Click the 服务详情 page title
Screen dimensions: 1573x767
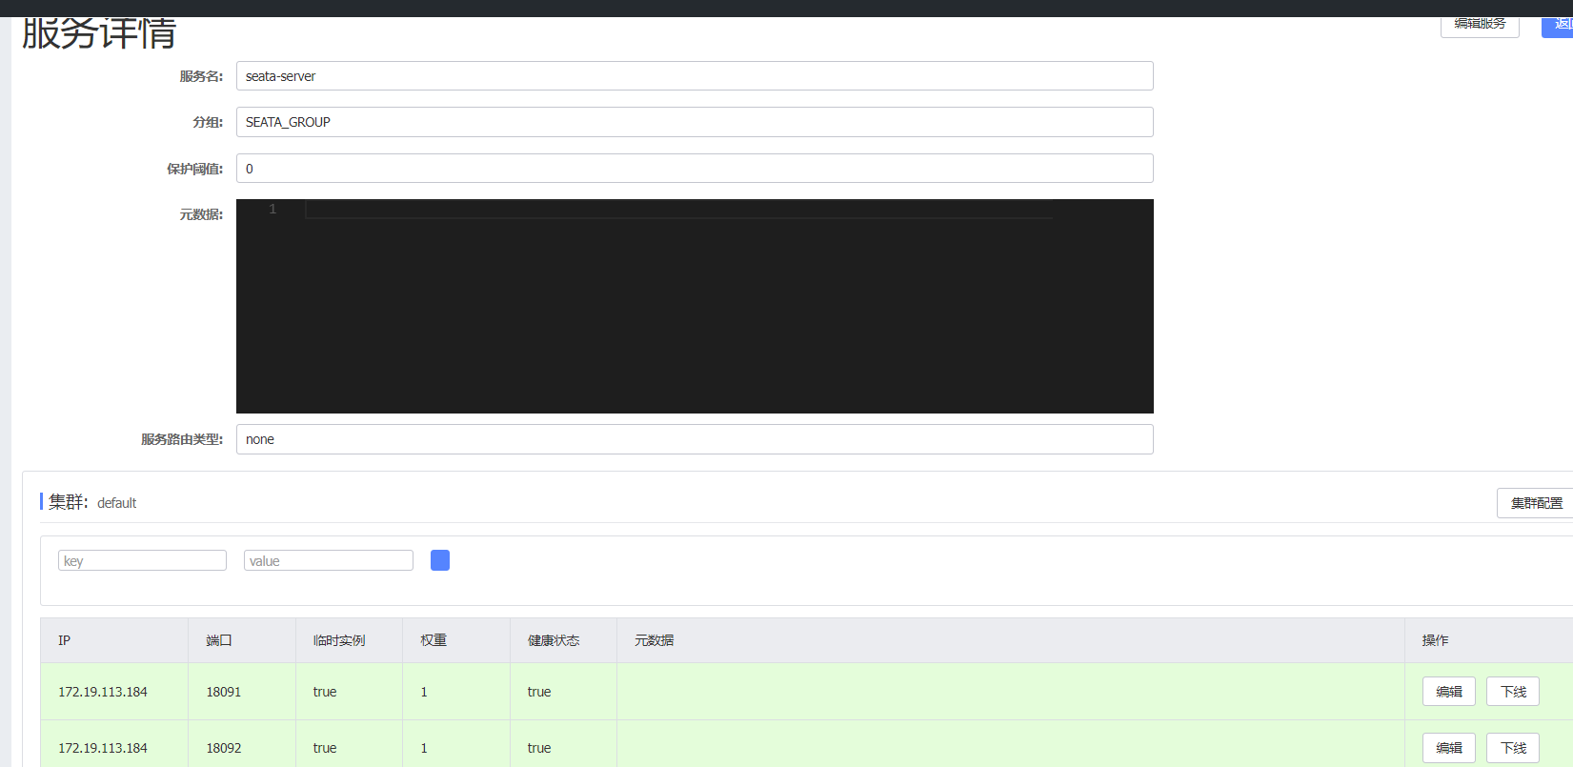[x=99, y=32]
